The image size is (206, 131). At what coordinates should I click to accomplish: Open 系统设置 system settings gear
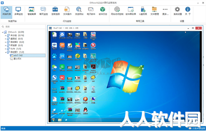178,11
